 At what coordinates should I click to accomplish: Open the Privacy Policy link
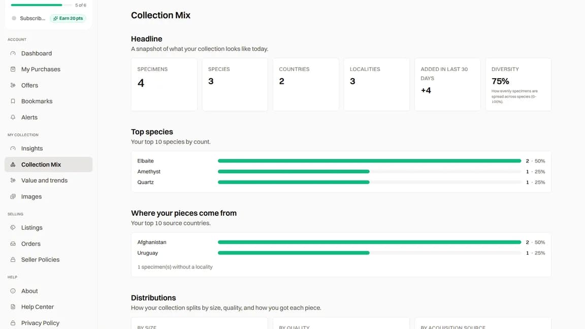[49, 323]
